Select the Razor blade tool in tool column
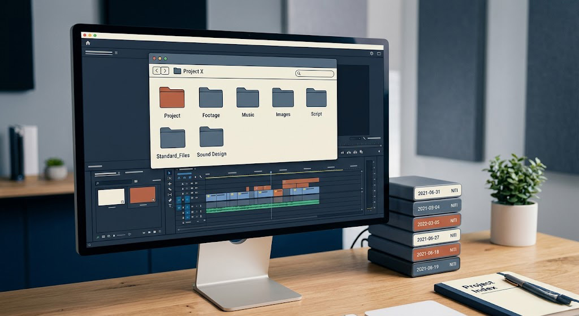This screenshot has width=579, height=316. tap(170, 189)
